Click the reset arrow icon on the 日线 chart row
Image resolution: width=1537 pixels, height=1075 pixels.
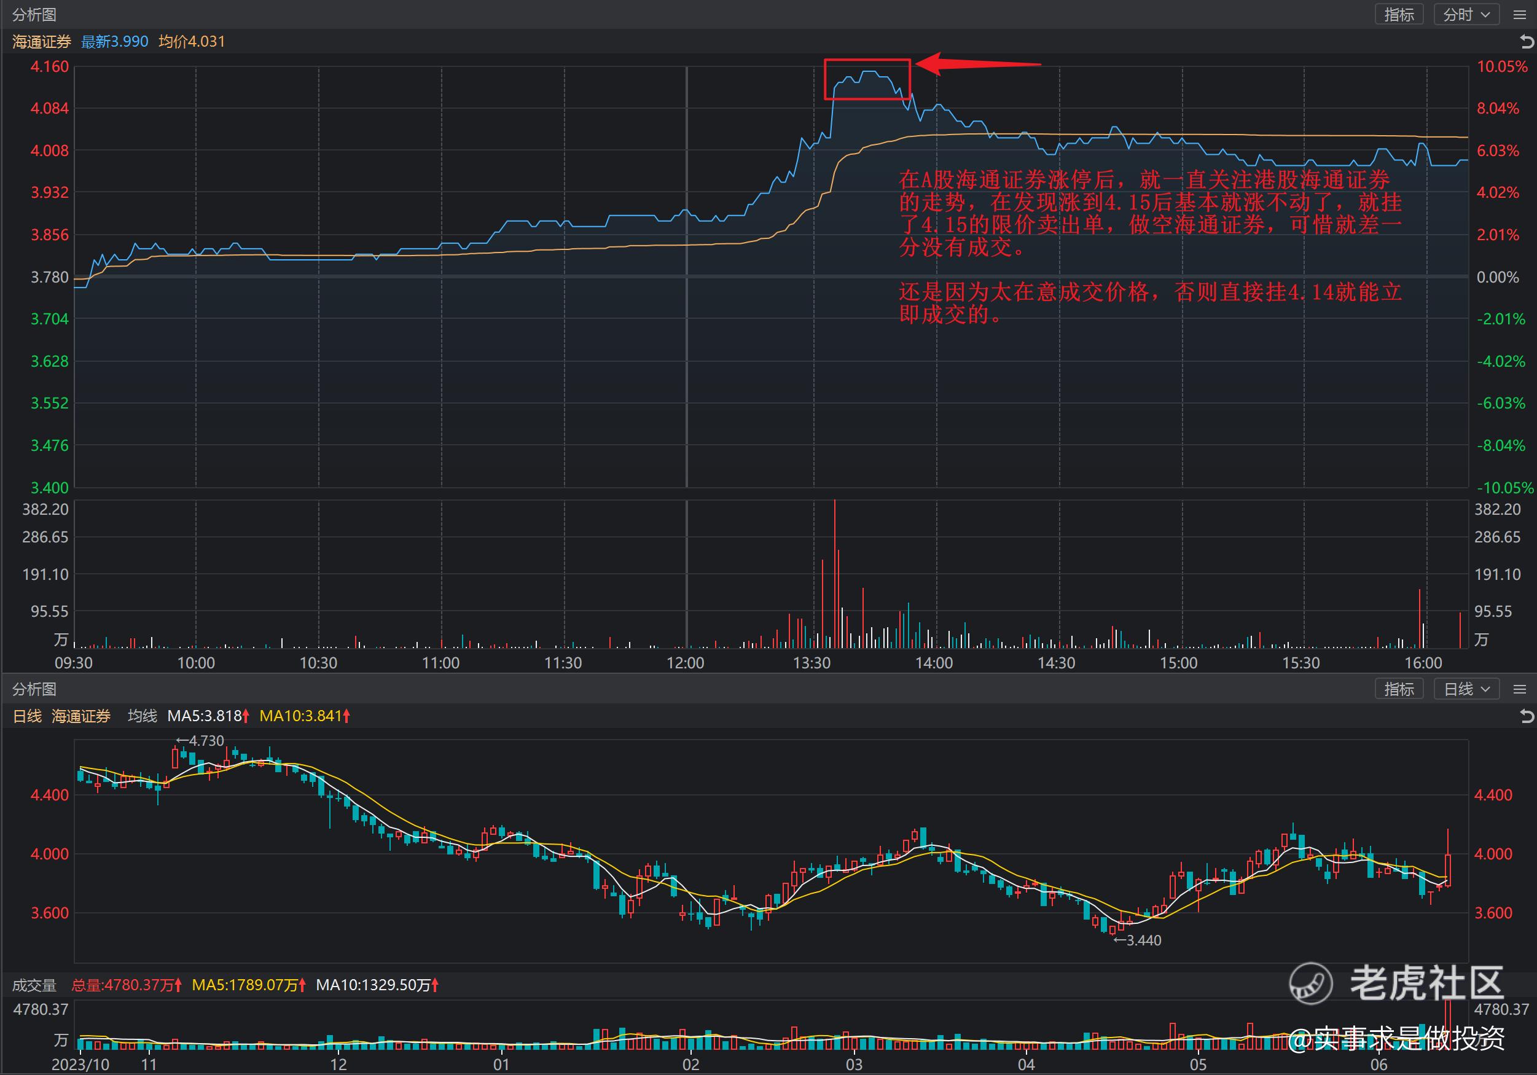1527,716
